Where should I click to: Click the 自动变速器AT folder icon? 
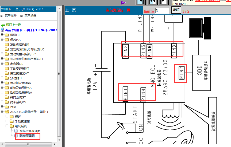coord(7,73)
